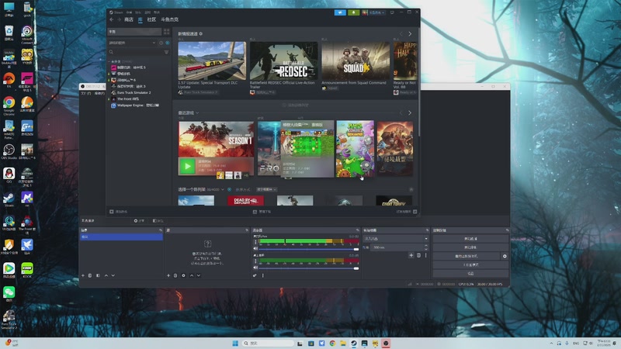This screenshot has height=349, width=621.
Task: Collapse the uncategorized games group
Action: click(109, 62)
